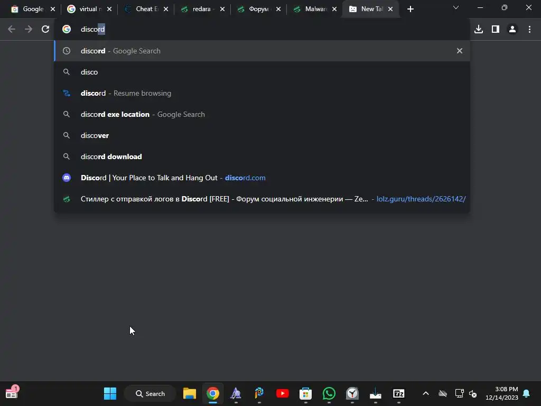Open WhatsApp from taskbar
Screen dimensions: 541x406
click(x=329, y=393)
